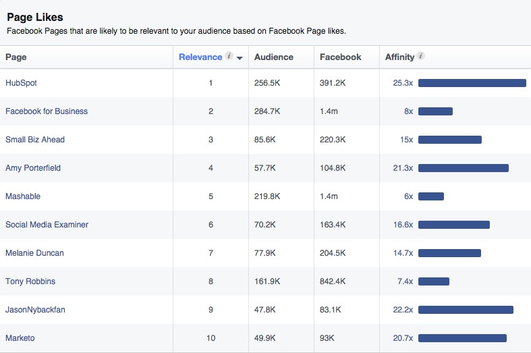Select audience value 49.9K
Screen dimensions: 531x353
pos(264,338)
